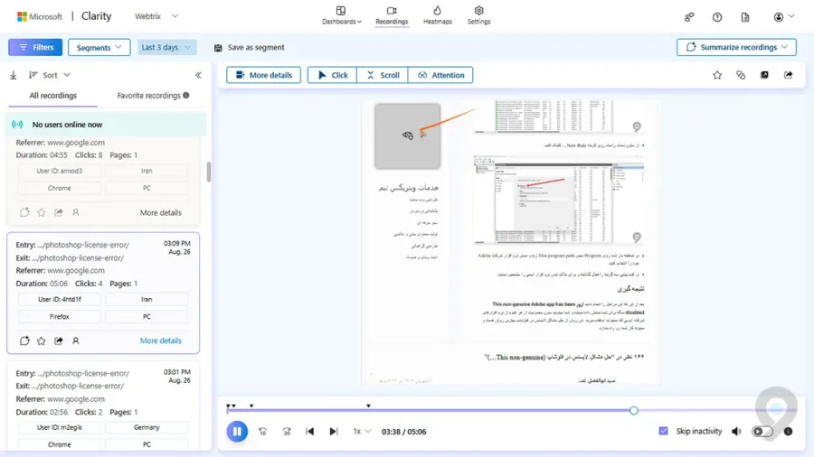Favorite the 4htd1f recording star
Viewport: 814px width, 457px height.
[x=42, y=340]
